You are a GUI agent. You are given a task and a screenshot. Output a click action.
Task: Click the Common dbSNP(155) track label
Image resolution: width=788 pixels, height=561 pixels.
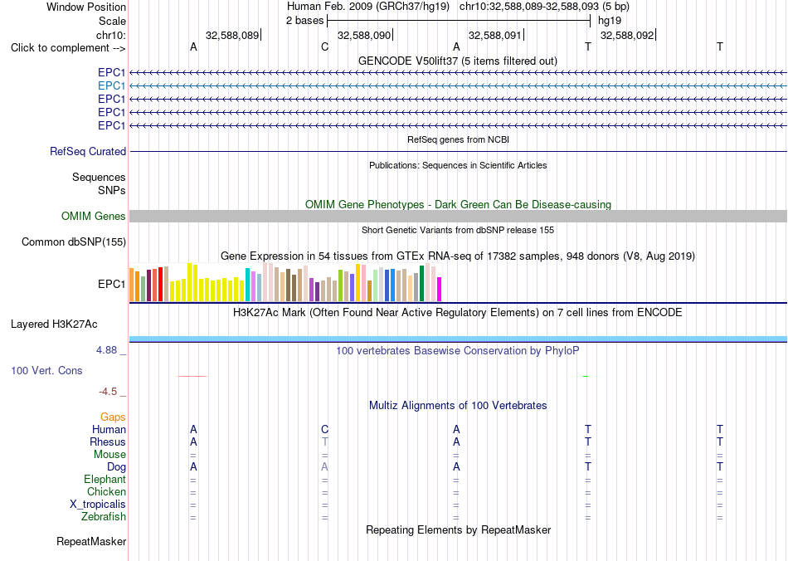(x=74, y=241)
